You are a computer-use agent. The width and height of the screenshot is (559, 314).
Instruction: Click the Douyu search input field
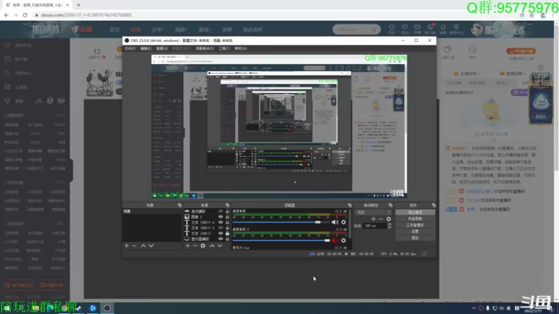coord(352,29)
